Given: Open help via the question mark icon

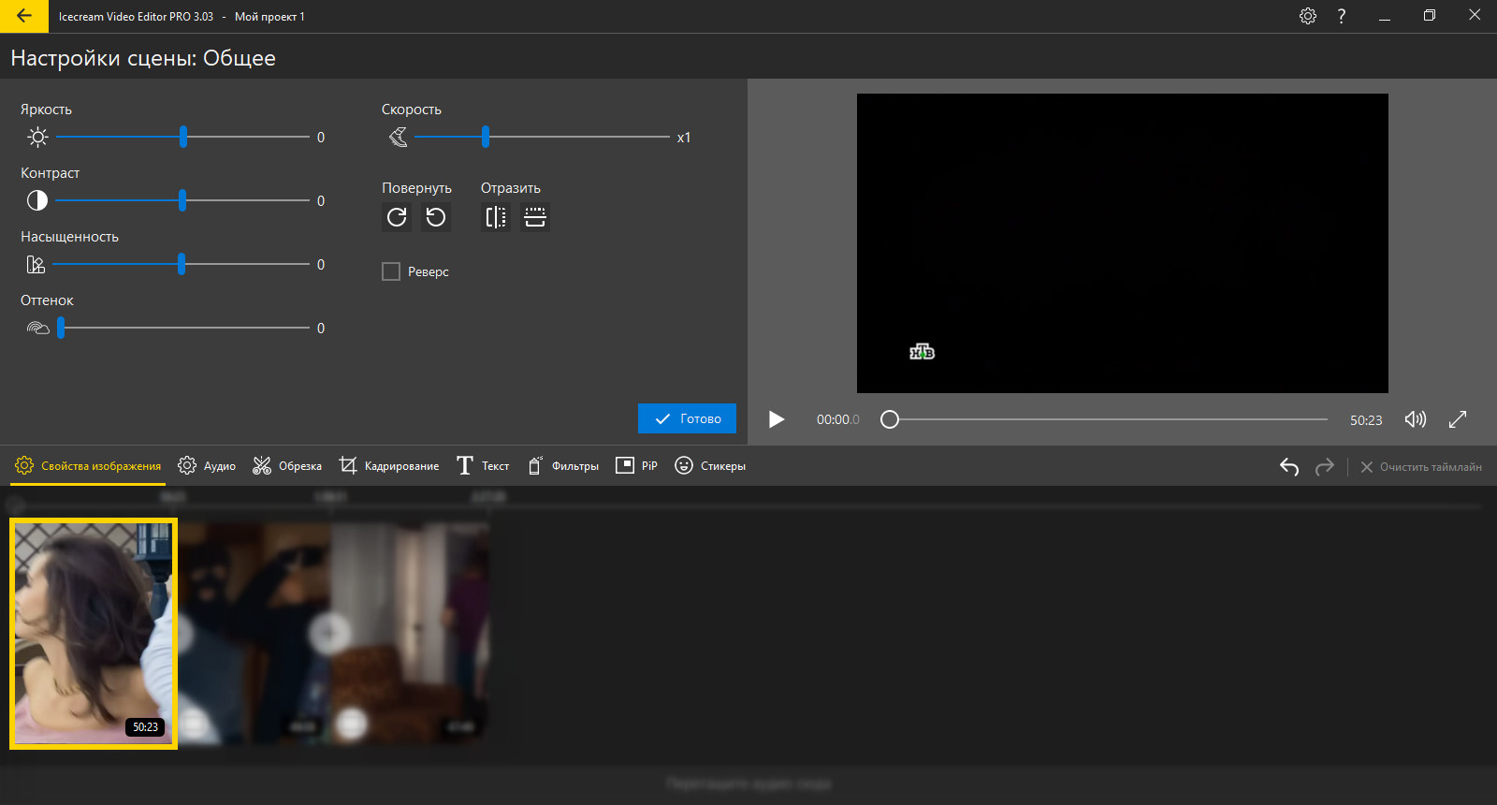Looking at the screenshot, I should tap(1342, 16).
